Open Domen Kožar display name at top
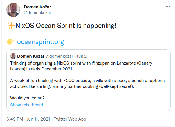 click(x=37, y=7)
